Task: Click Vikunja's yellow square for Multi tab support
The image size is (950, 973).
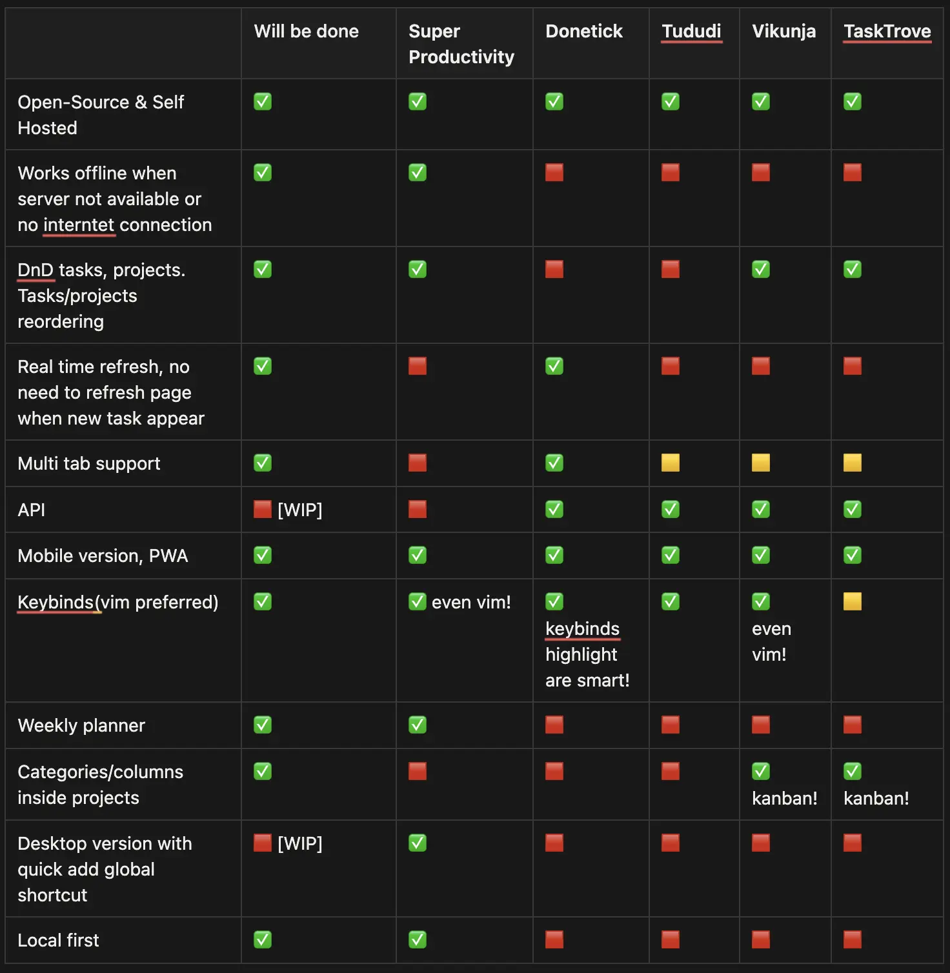Action: pyautogui.click(x=761, y=463)
